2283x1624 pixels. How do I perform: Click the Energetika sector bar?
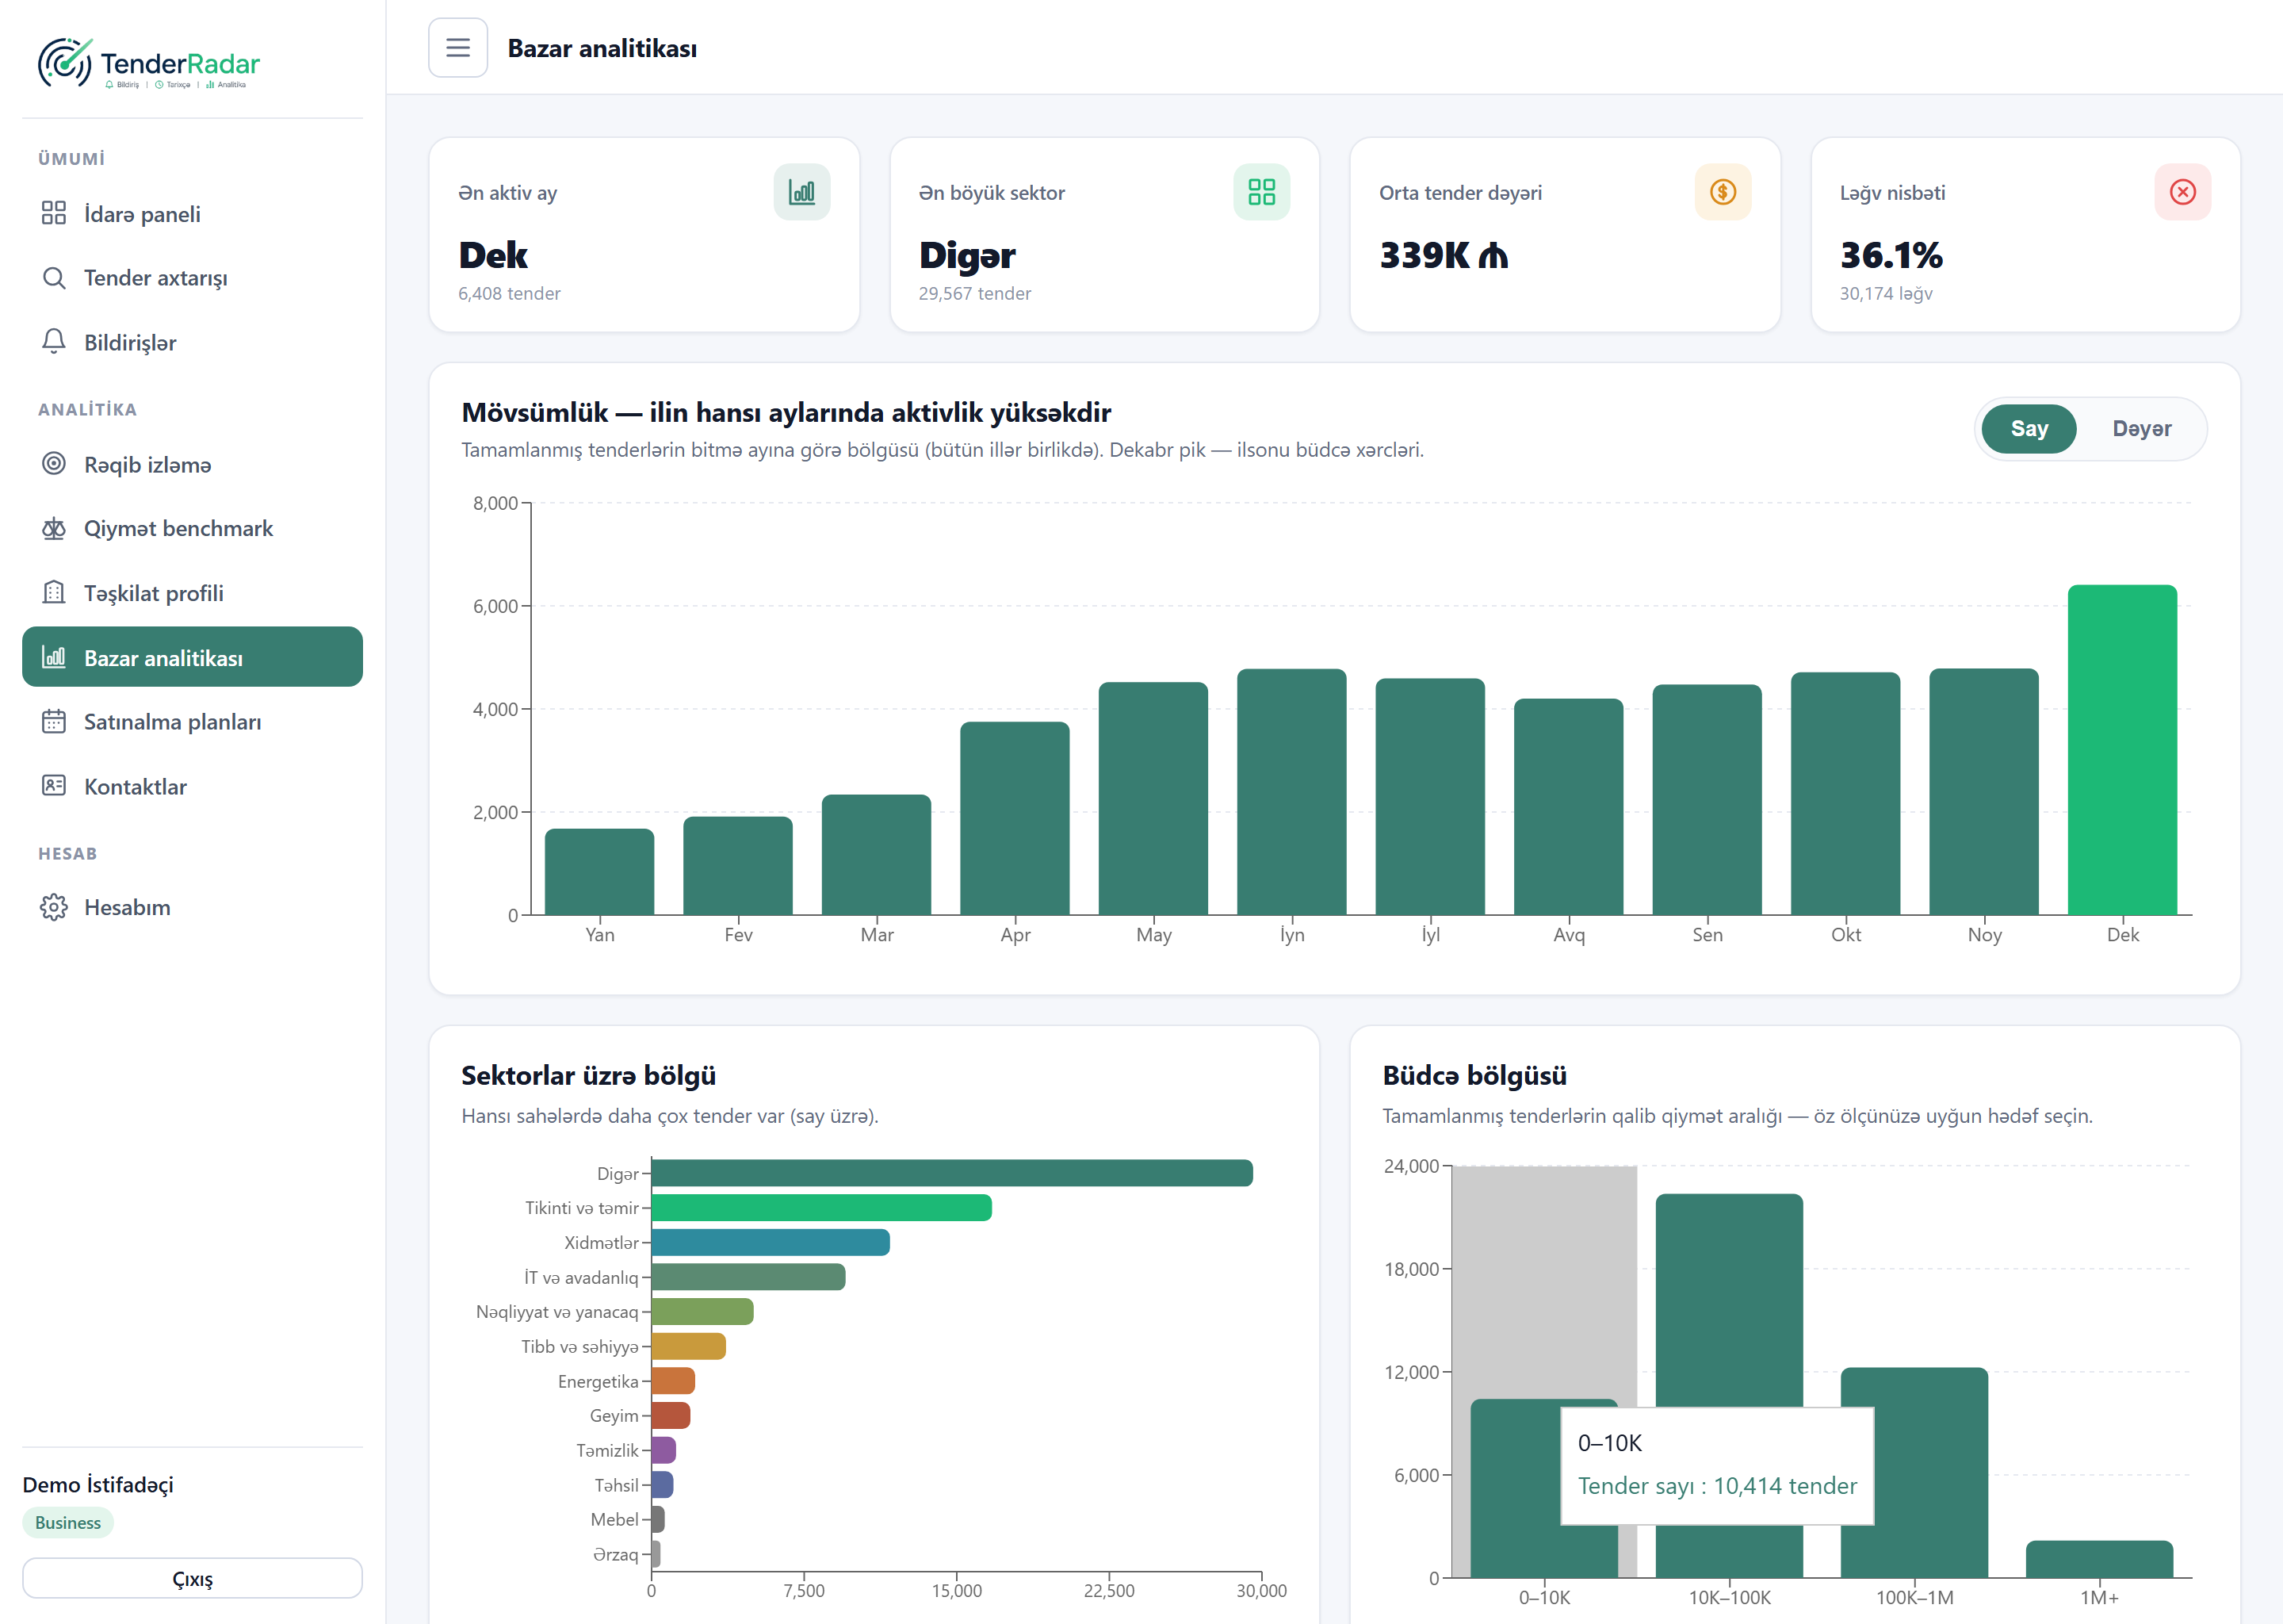click(673, 1381)
